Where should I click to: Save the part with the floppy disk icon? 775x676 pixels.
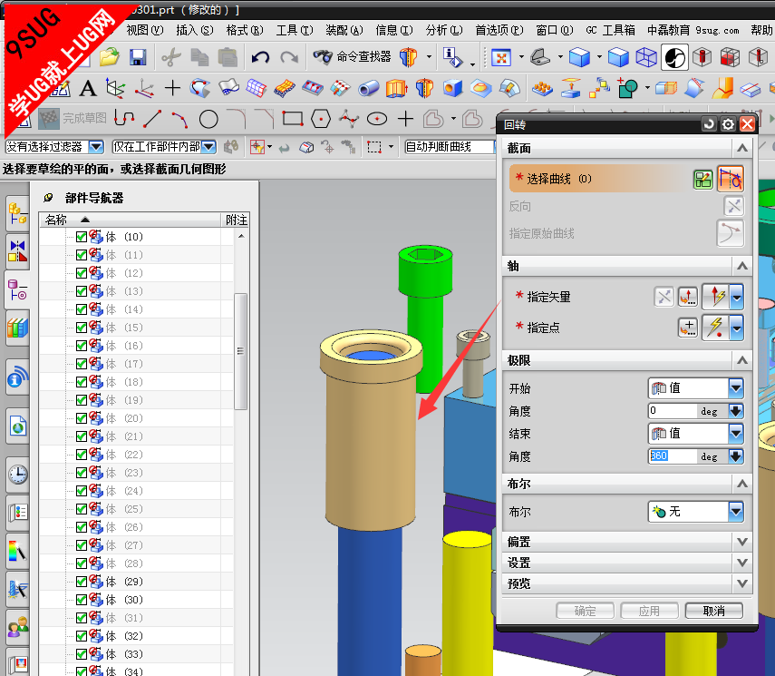[138, 57]
